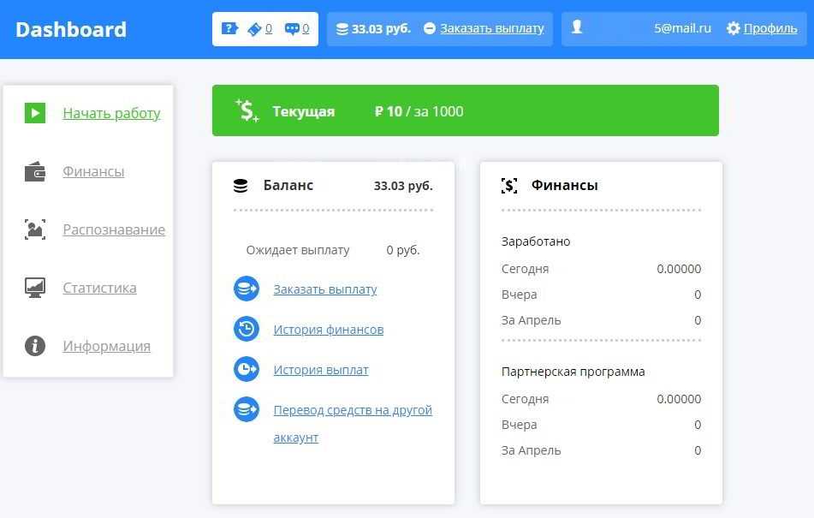Click Заказать выплату link in the header

[x=492, y=28]
